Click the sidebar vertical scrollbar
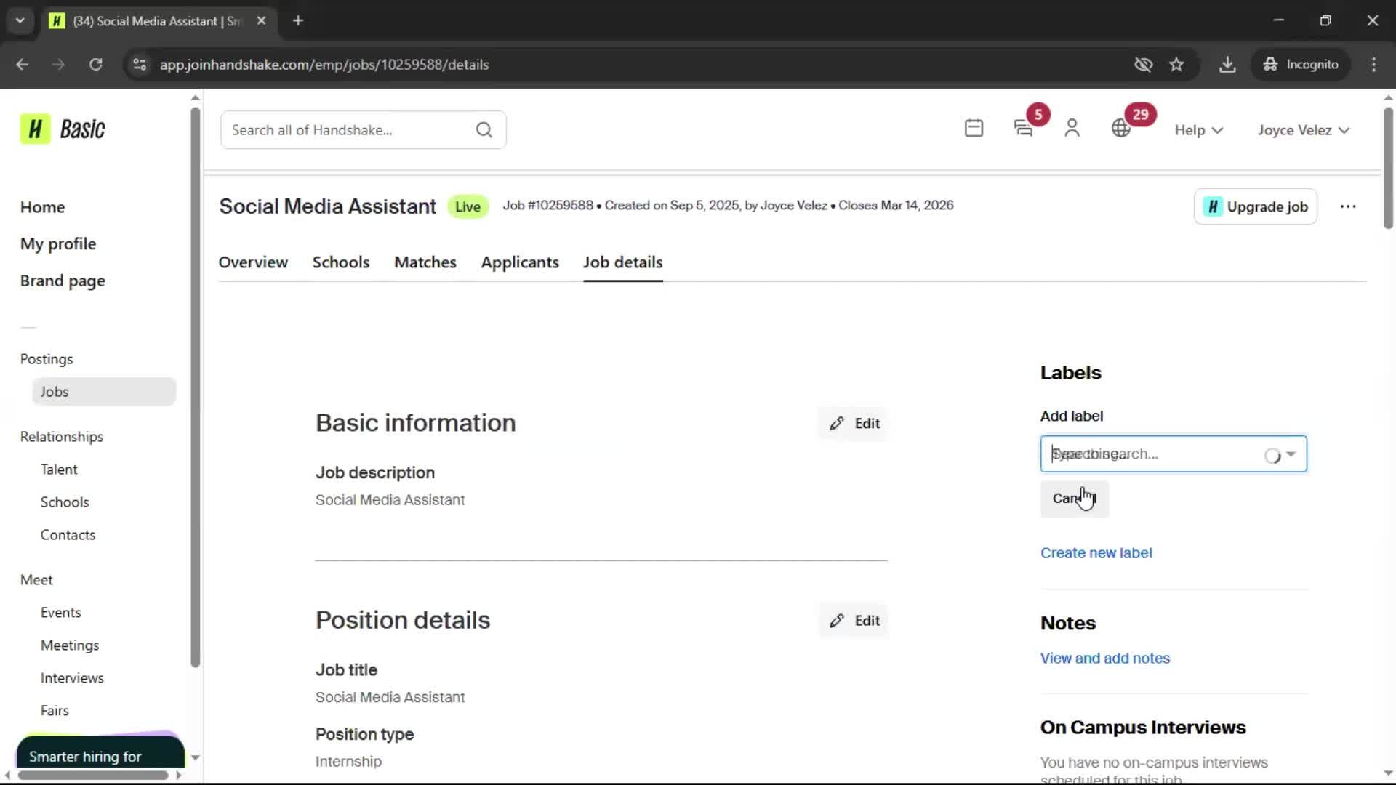 [x=195, y=387]
